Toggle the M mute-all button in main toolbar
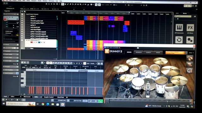 pyautogui.click(x=46, y=4)
